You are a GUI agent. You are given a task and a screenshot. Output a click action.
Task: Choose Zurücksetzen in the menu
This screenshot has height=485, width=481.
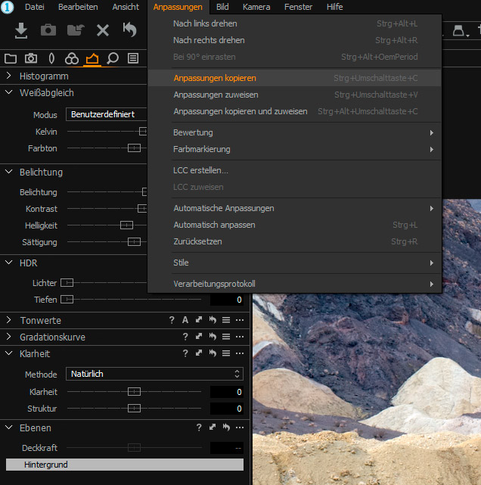click(x=295, y=241)
